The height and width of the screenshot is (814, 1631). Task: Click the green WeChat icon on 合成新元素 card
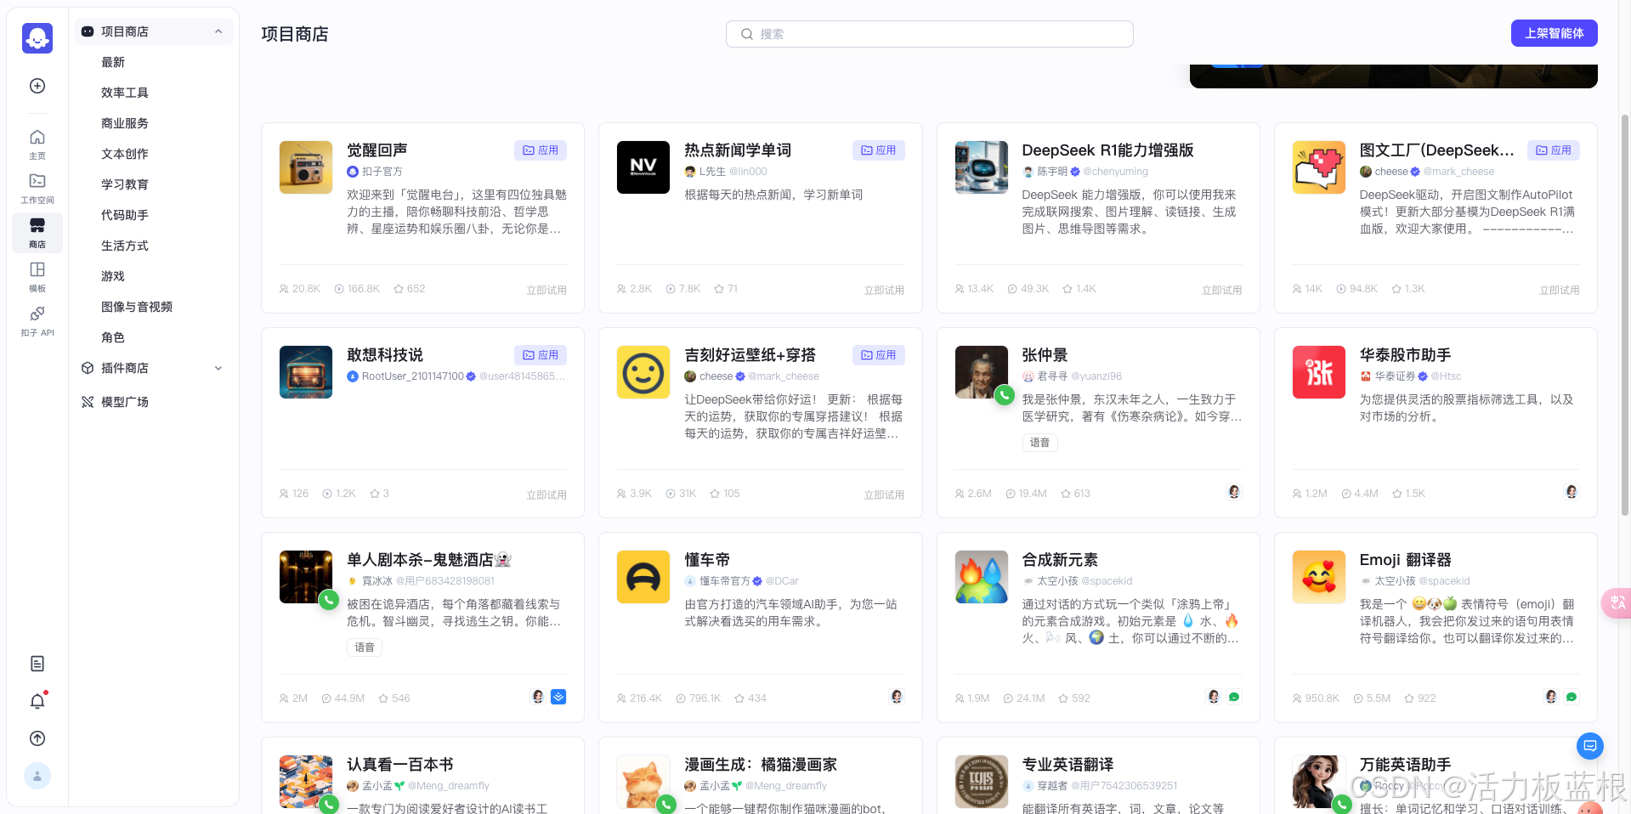click(x=1234, y=697)
